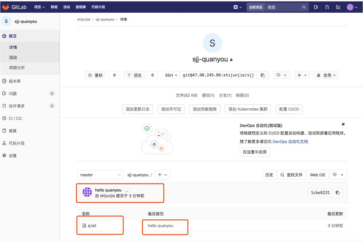Screen dimensions: 363x242
Task: Click the 配置 CI/CD button
Action: click(x=289, y=109)
